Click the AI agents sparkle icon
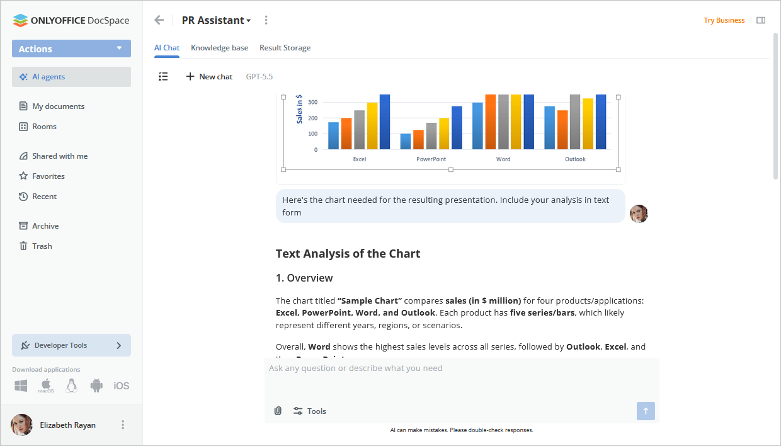 (23, 77)
